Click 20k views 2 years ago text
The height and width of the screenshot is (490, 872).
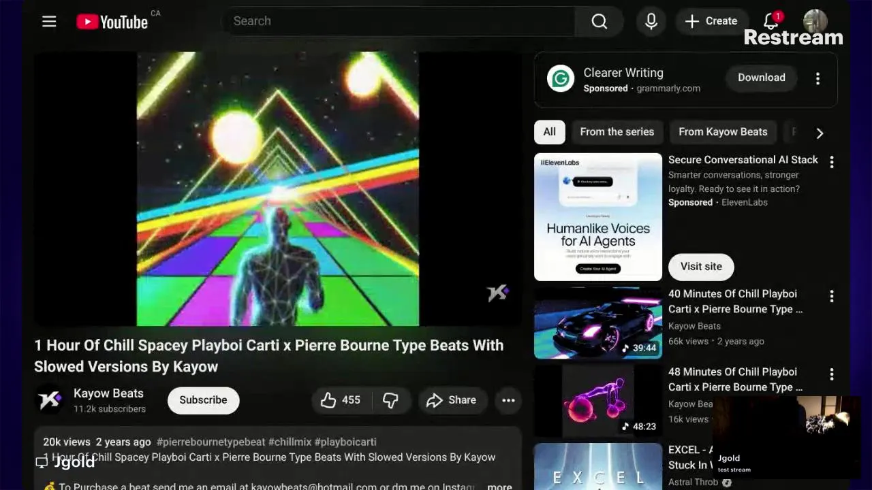tap(97, 442)
